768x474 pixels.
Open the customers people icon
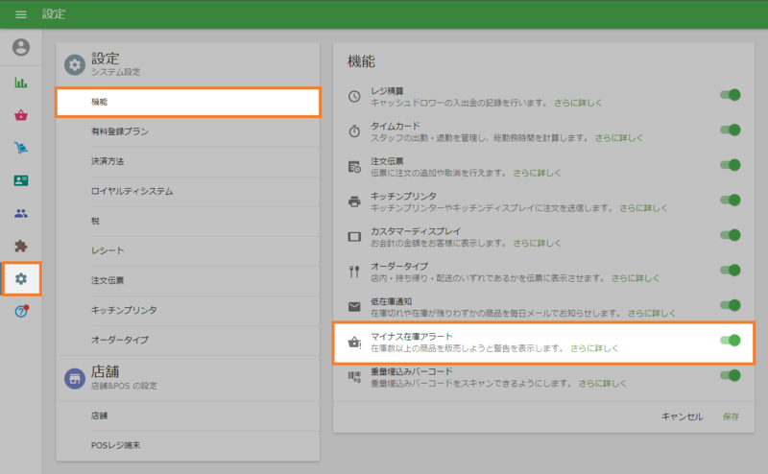pyautogui.click(x=21, y=213)
